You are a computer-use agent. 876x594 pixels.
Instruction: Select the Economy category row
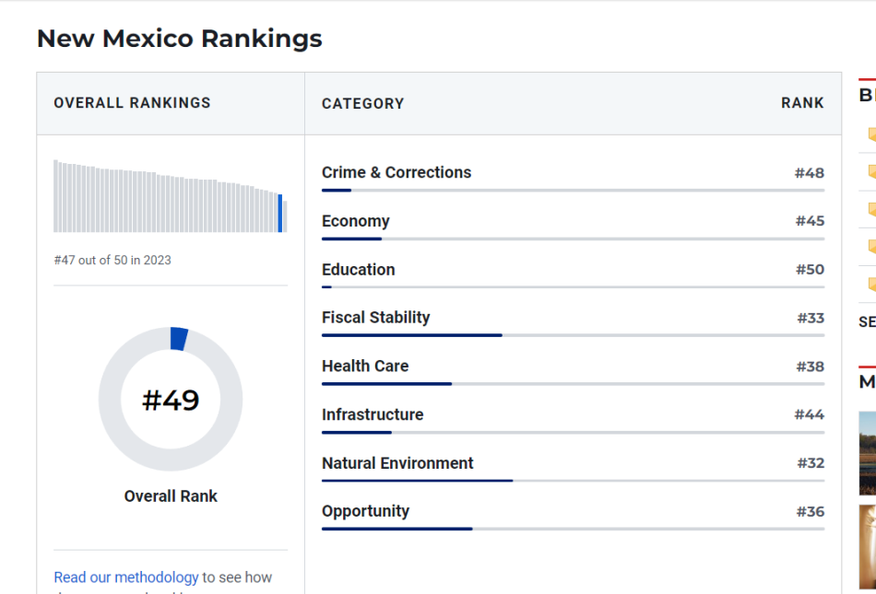pos(356,221)
